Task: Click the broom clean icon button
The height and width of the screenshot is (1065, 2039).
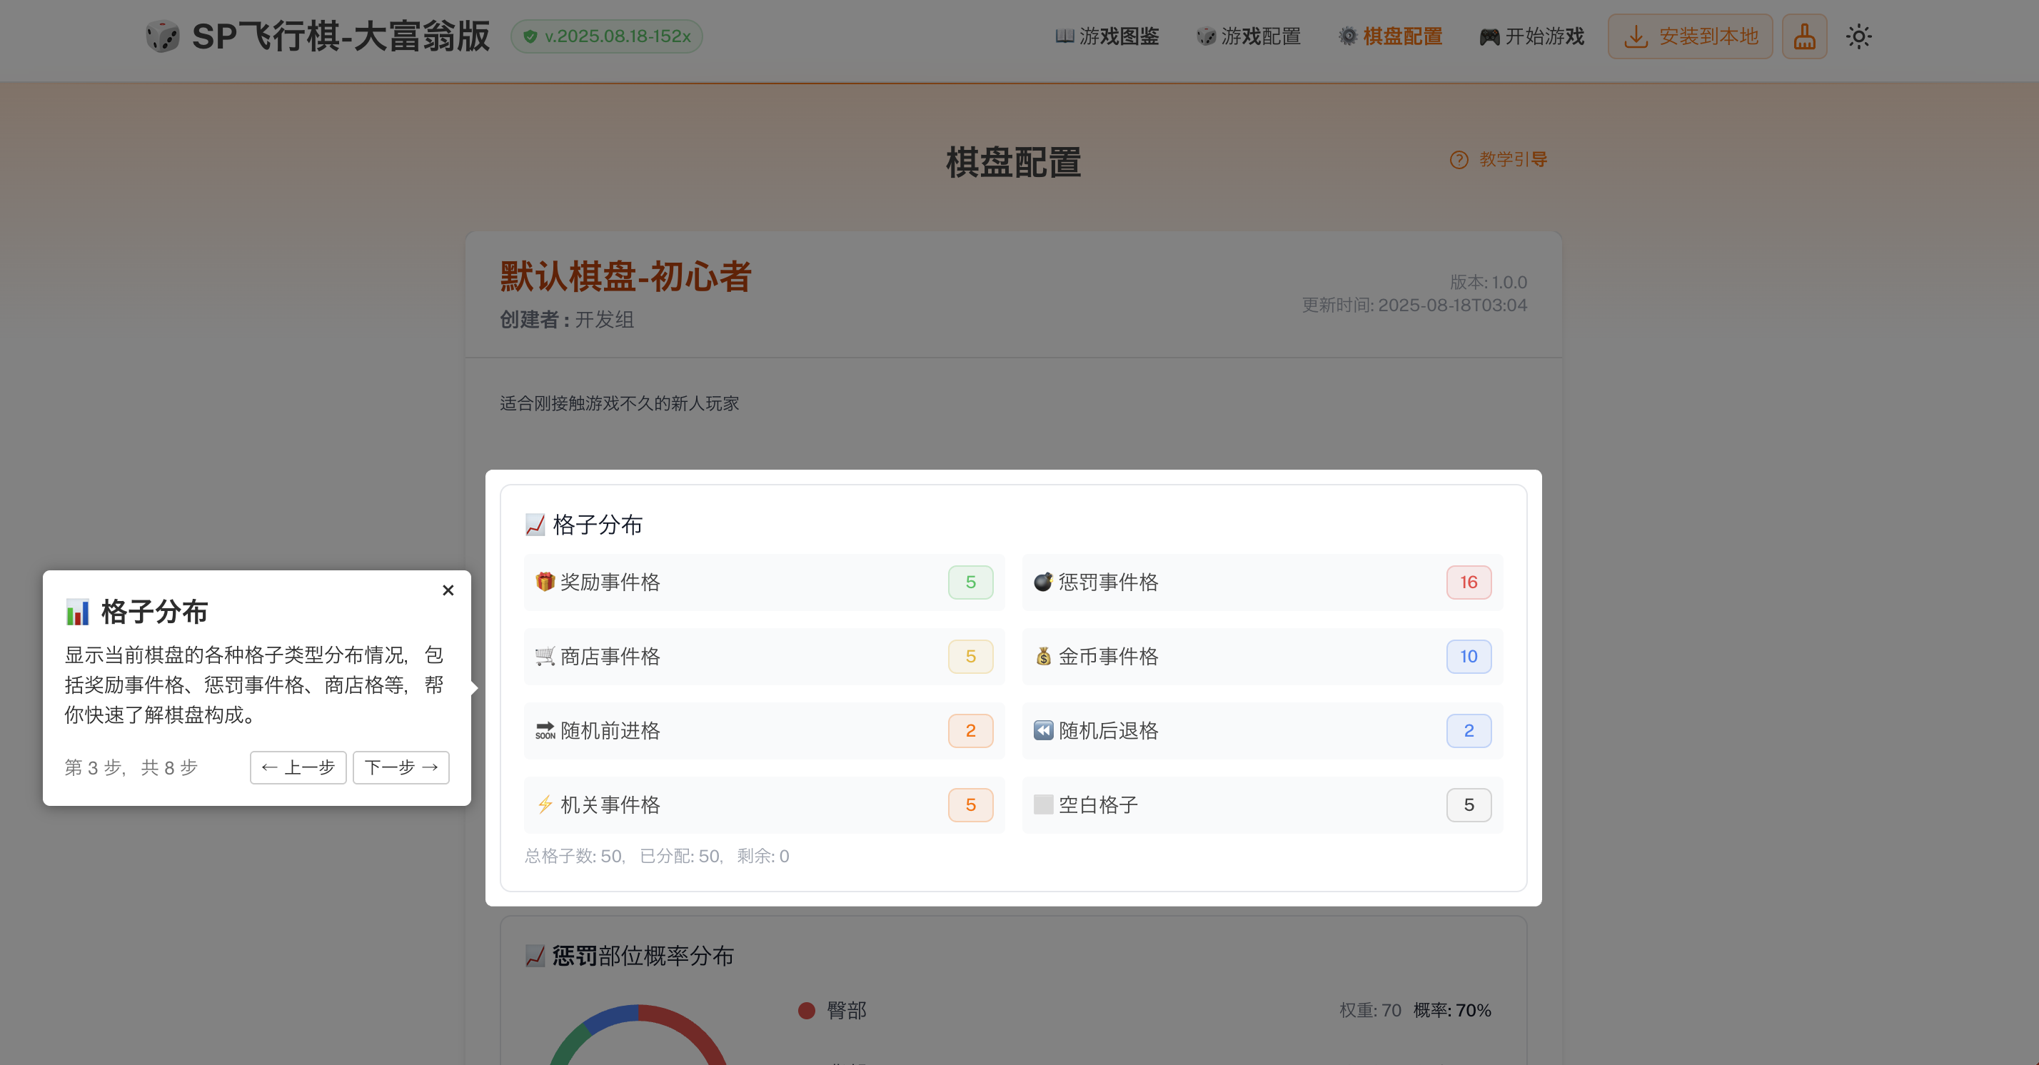Action: pos(1804,36)
